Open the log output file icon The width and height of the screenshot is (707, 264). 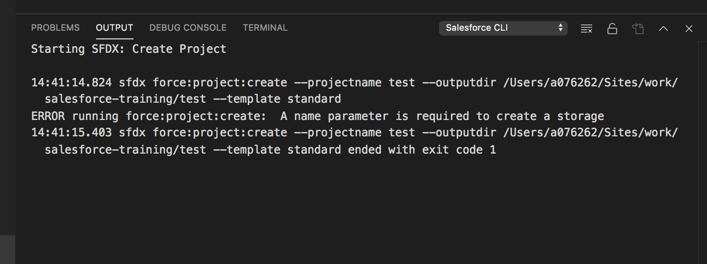click(638, 28)
